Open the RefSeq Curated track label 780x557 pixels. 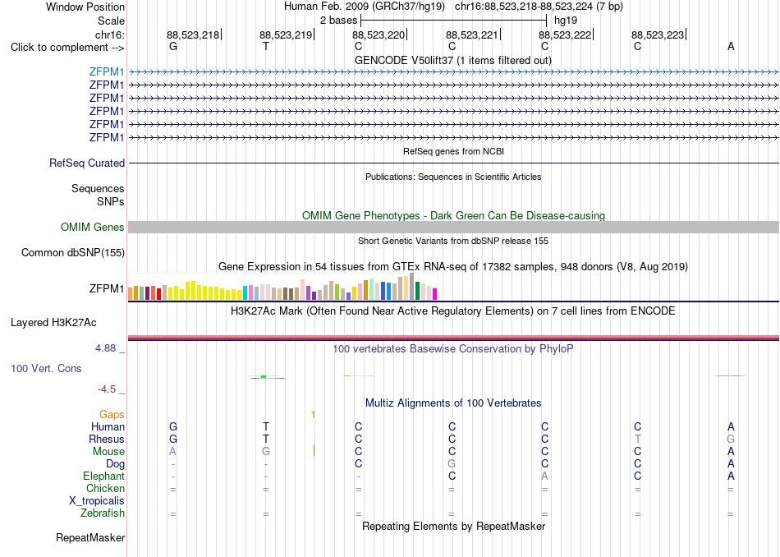(x=86, y=163)
